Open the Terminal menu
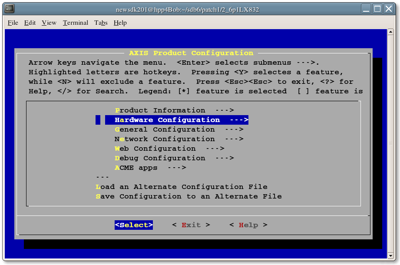 (76, 23)
